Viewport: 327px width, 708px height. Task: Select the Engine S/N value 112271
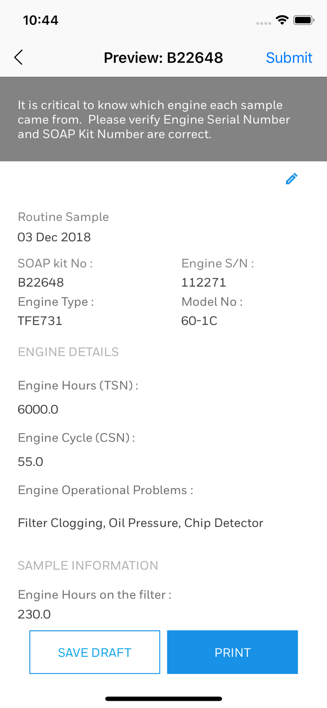pos(203,282)
